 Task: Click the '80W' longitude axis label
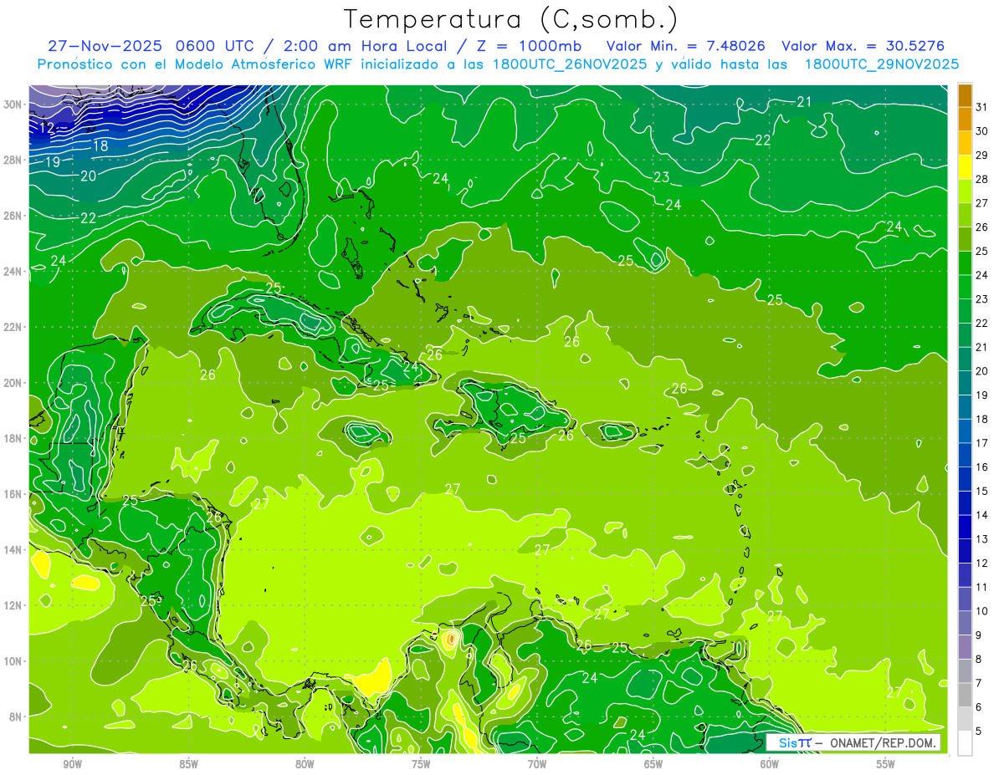tap(305, 765)
